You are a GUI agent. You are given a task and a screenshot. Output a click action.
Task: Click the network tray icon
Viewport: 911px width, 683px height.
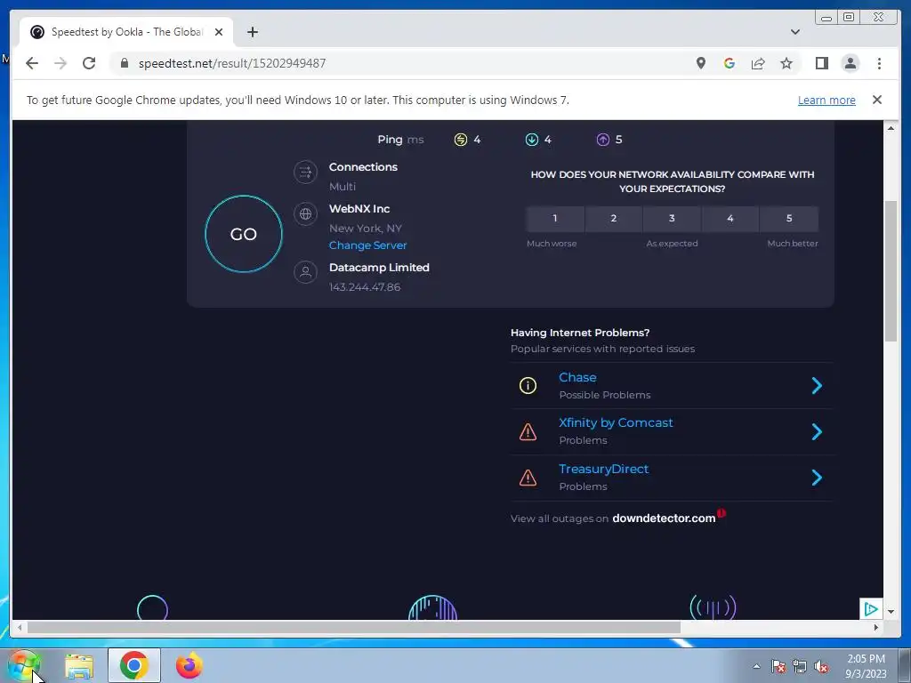click(x=800, y=666)
